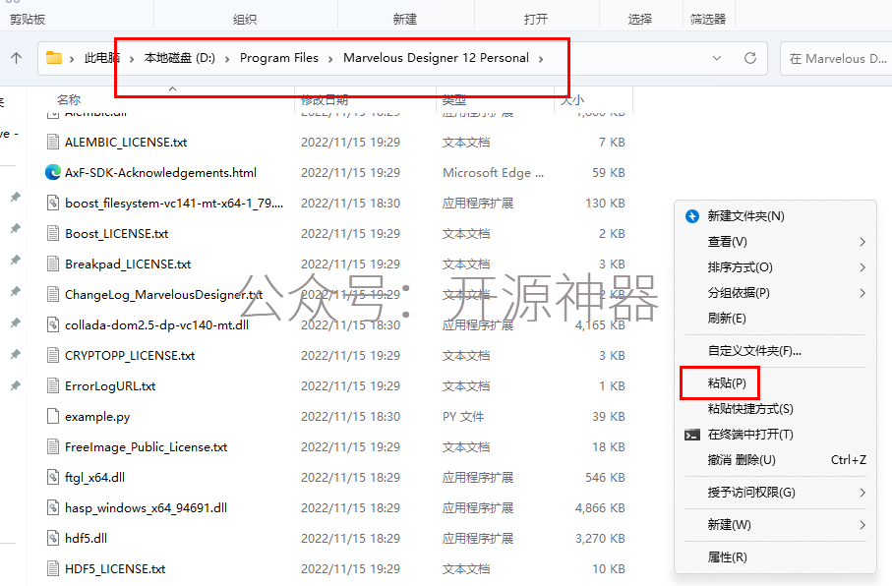This screenshot has height=586, width=892.
Task: Expand the 分组依据(P) submenu arrow
Action: tap(862, 293)
